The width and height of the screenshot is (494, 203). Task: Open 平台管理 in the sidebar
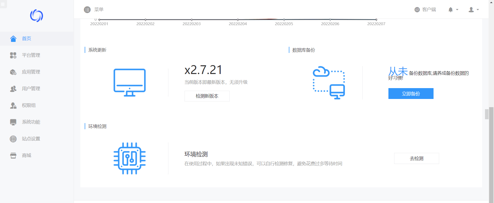[37, 55]
